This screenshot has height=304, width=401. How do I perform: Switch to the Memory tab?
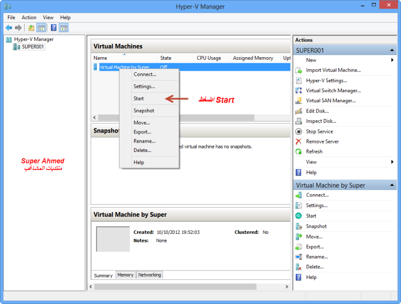click(x=125, y=275)
